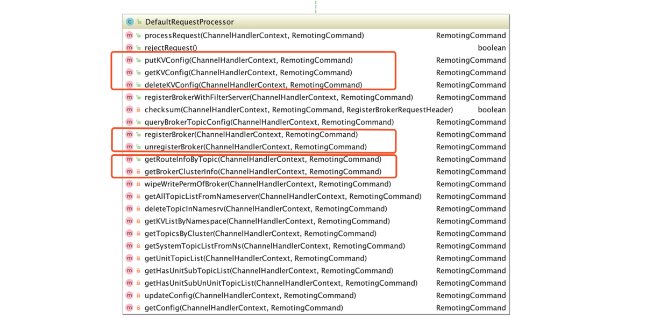Screen dimensions: 667x318
Task: Select the wipeWritePermOfBroker method signature
Action: click(268, 184)
